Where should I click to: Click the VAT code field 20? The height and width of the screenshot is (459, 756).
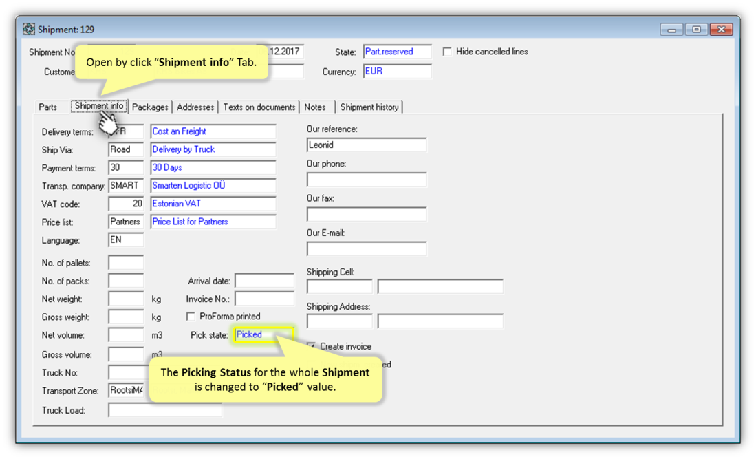[126, 204]
